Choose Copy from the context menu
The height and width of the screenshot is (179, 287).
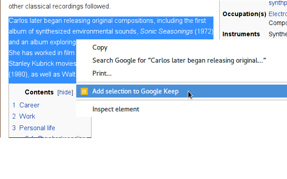[x=100, y=47]
